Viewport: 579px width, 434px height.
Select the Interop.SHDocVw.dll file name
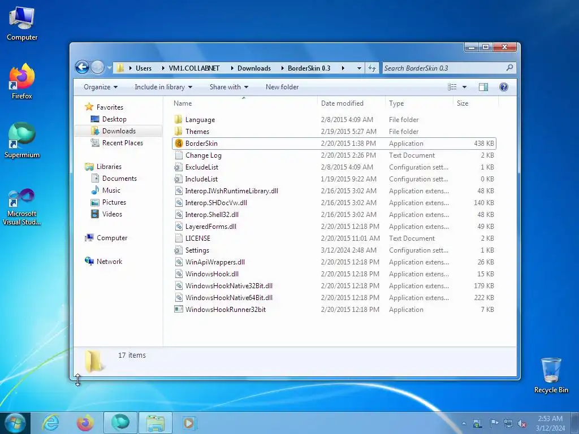216,203
